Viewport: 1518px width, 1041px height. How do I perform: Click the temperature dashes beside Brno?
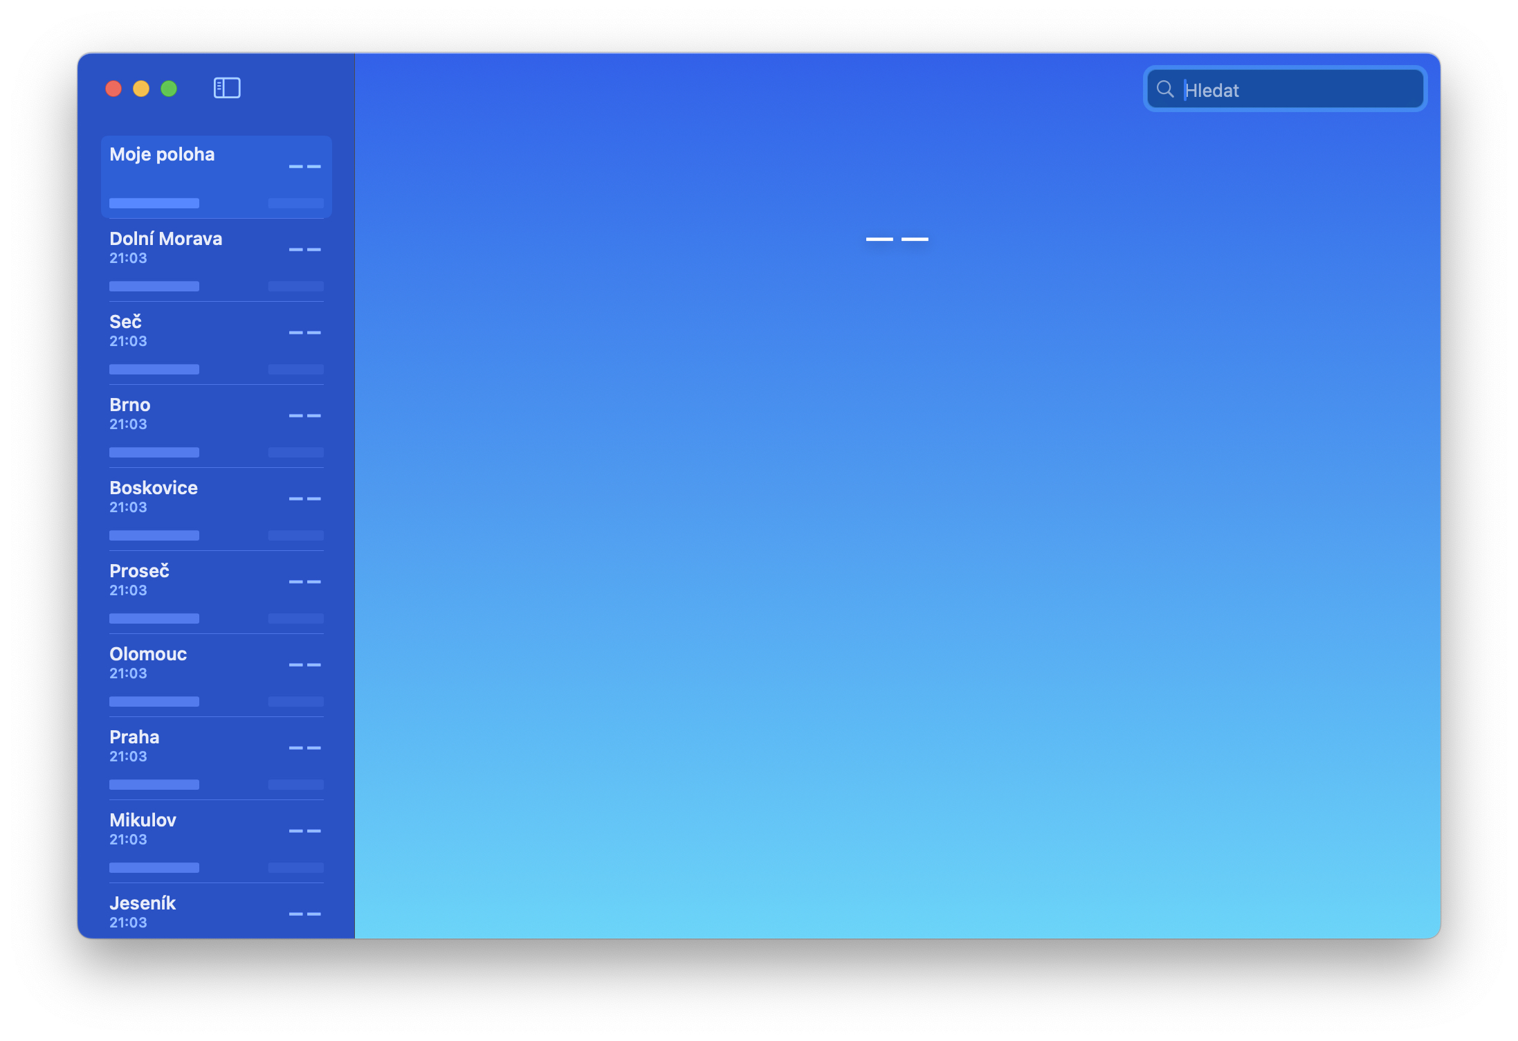[304, 415]
